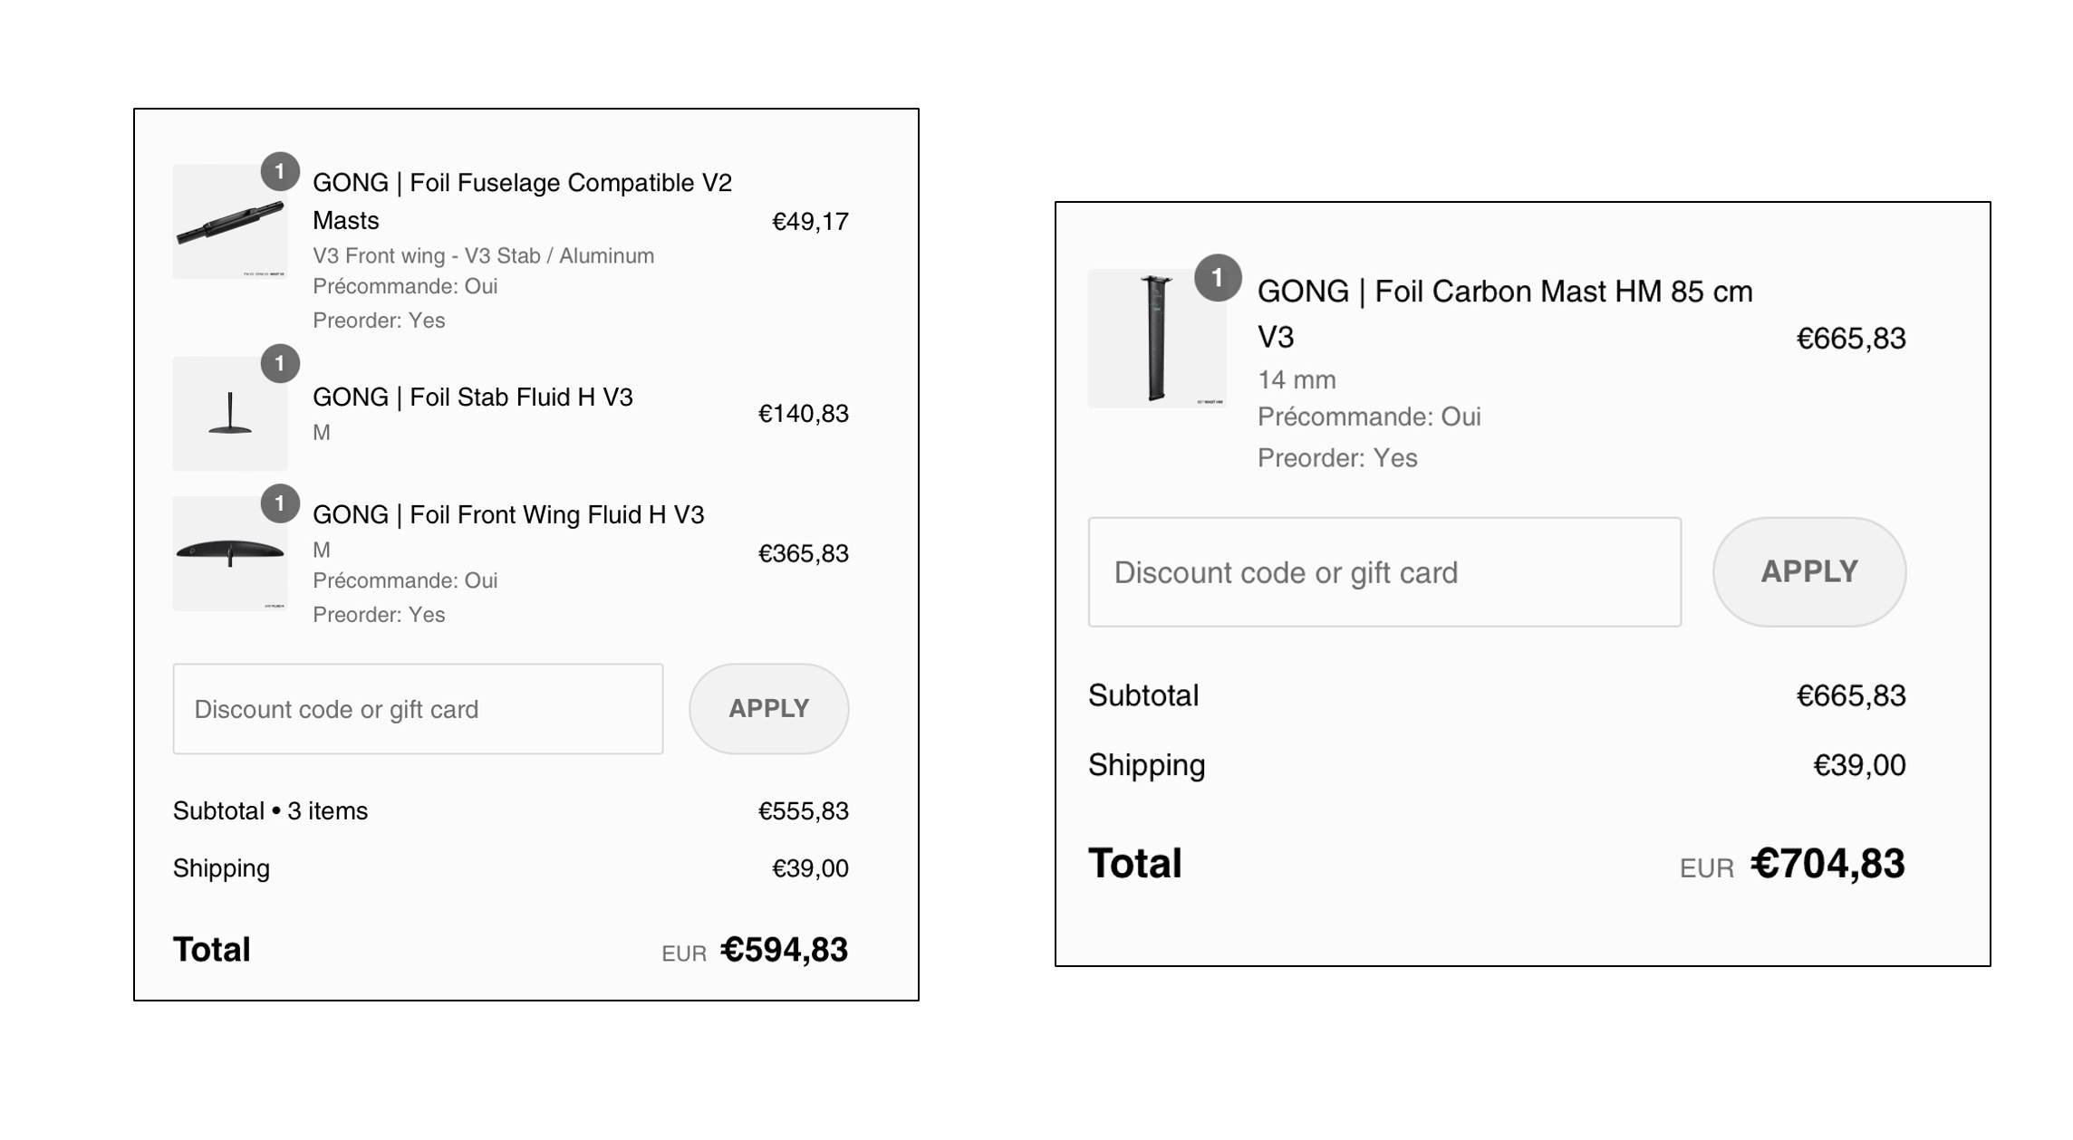Click the quantity badge on the Stab image
This screenshot has width=2073, height=1140.
(280, 364)
